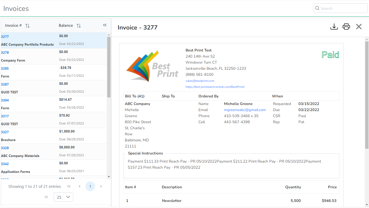369x208 pixels.
Task: Open invoice 3277 link
Action: click(x=5, y=37)
